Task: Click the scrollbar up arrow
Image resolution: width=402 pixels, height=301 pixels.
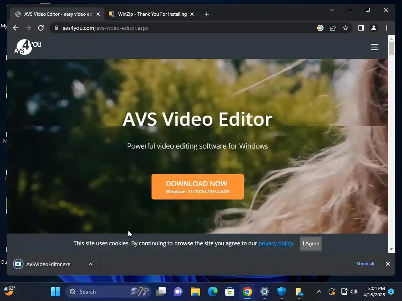Action: (391, 39)
